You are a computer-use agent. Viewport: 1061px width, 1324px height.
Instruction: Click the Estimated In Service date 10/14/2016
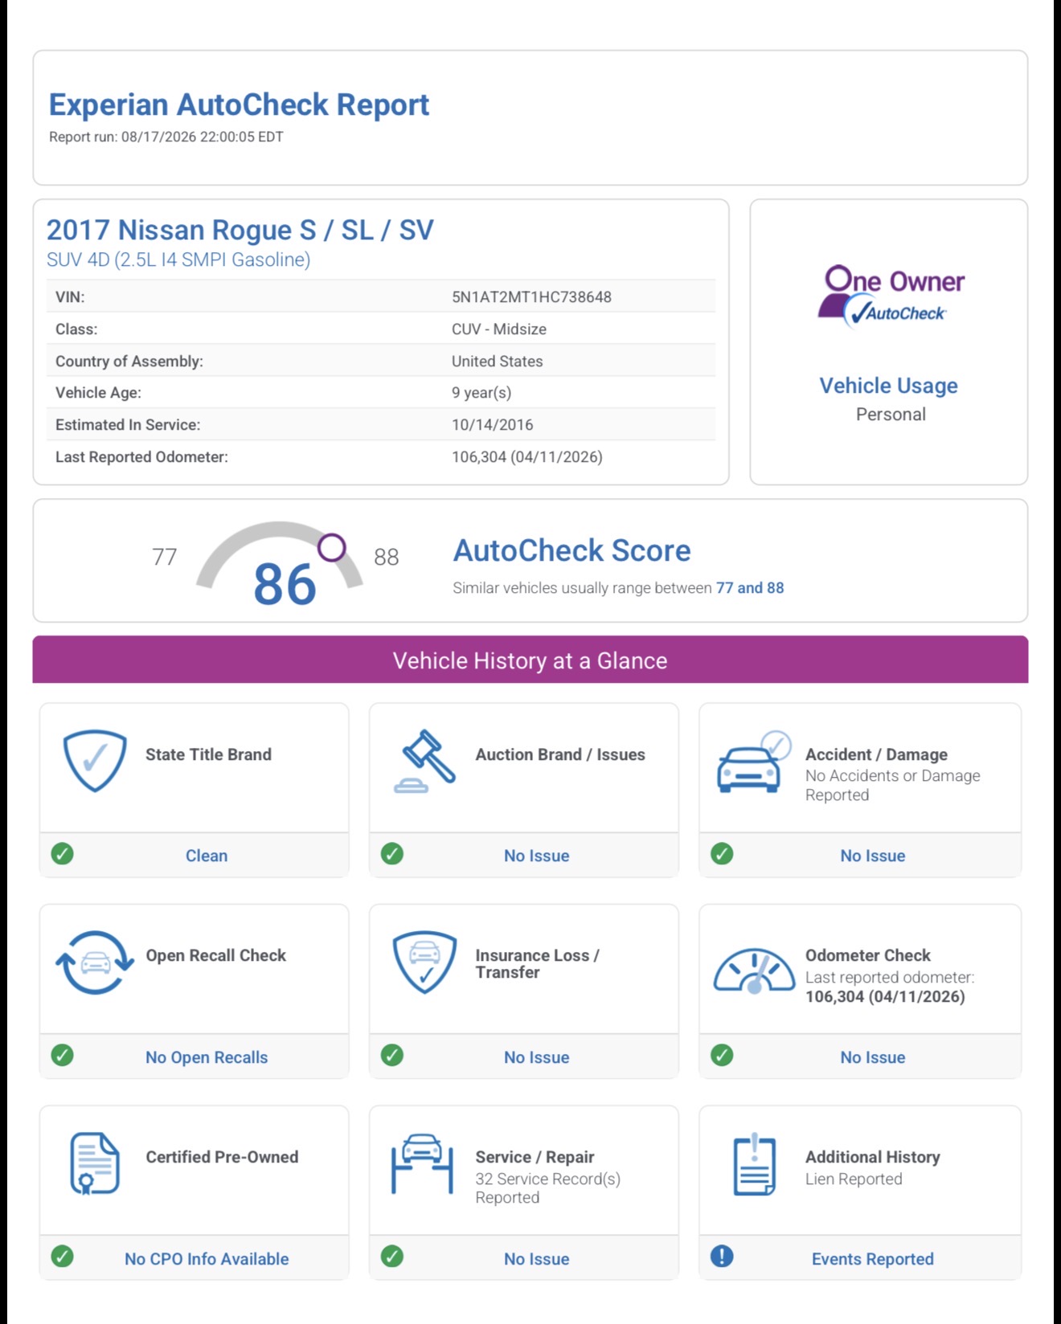coord(492,425)
